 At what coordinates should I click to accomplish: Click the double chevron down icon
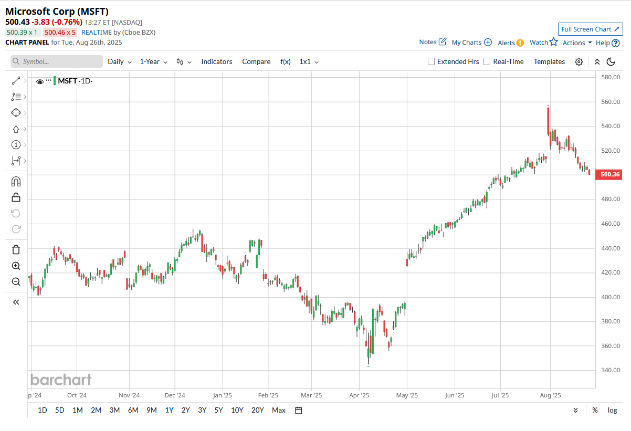(576, 410)
